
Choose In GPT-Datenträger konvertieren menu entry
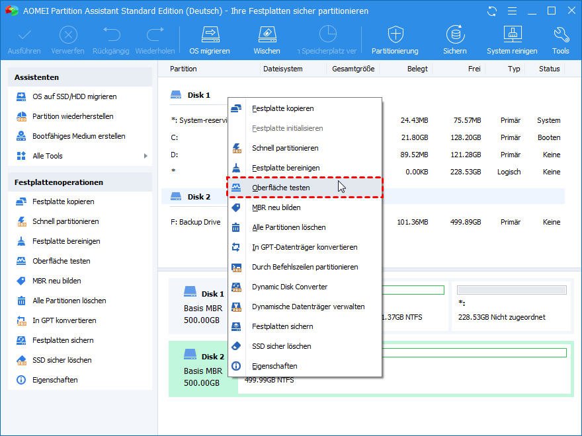(x=305, y=247)
